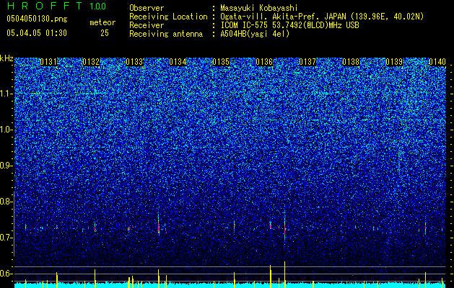The width and height of the screenshot is (454, 288).
Task: Click the 0140 time marker
Action: (x=437, y=62)
